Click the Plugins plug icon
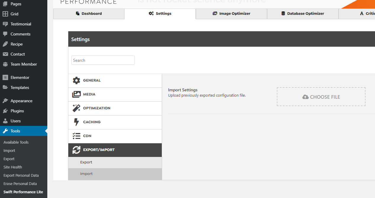The image size is (375, 198). tap(5, 111)
